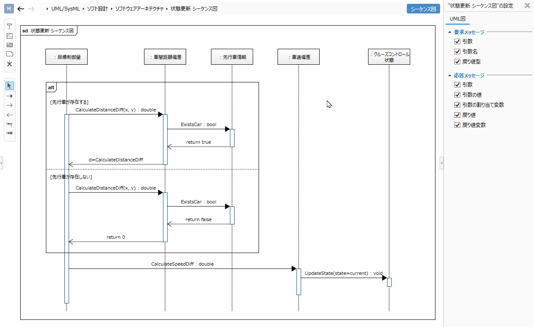Screen dimensions: 534x327
Task: Select message return 0
Action: tap(116, 237)
